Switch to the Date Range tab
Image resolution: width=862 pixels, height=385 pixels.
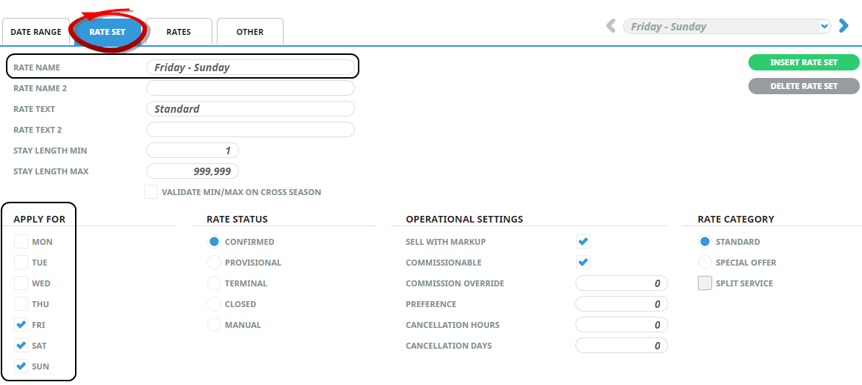point(36,33)
